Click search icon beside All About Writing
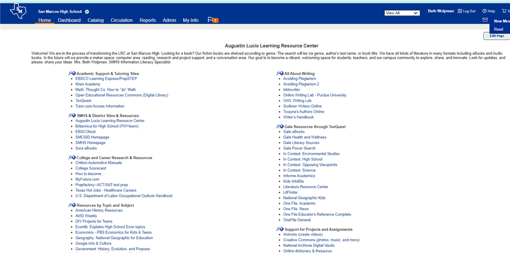The width and height of the screenshot is (510, 253). point(278,74)
